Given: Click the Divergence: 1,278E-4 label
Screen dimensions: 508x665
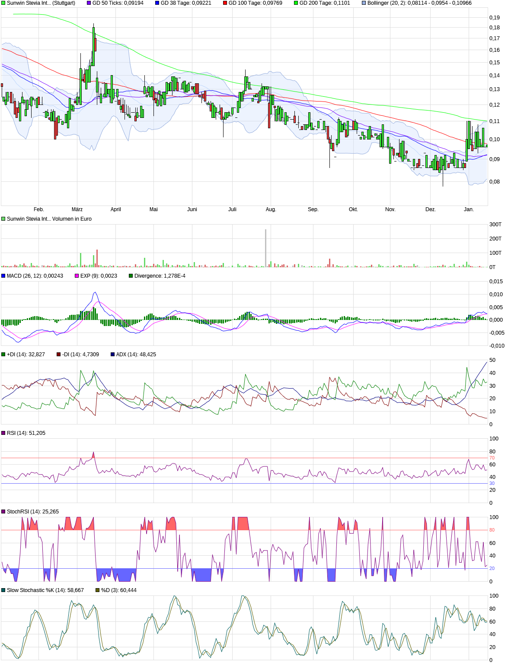Looking at the screenshot, I should (160, 276).
